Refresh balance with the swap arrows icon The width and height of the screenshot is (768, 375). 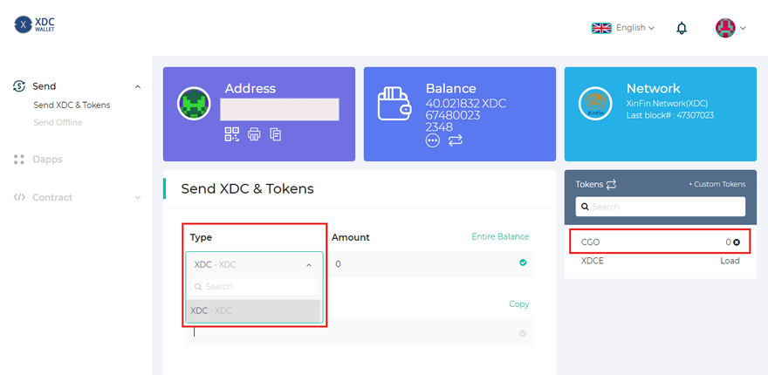coord(456,140)
